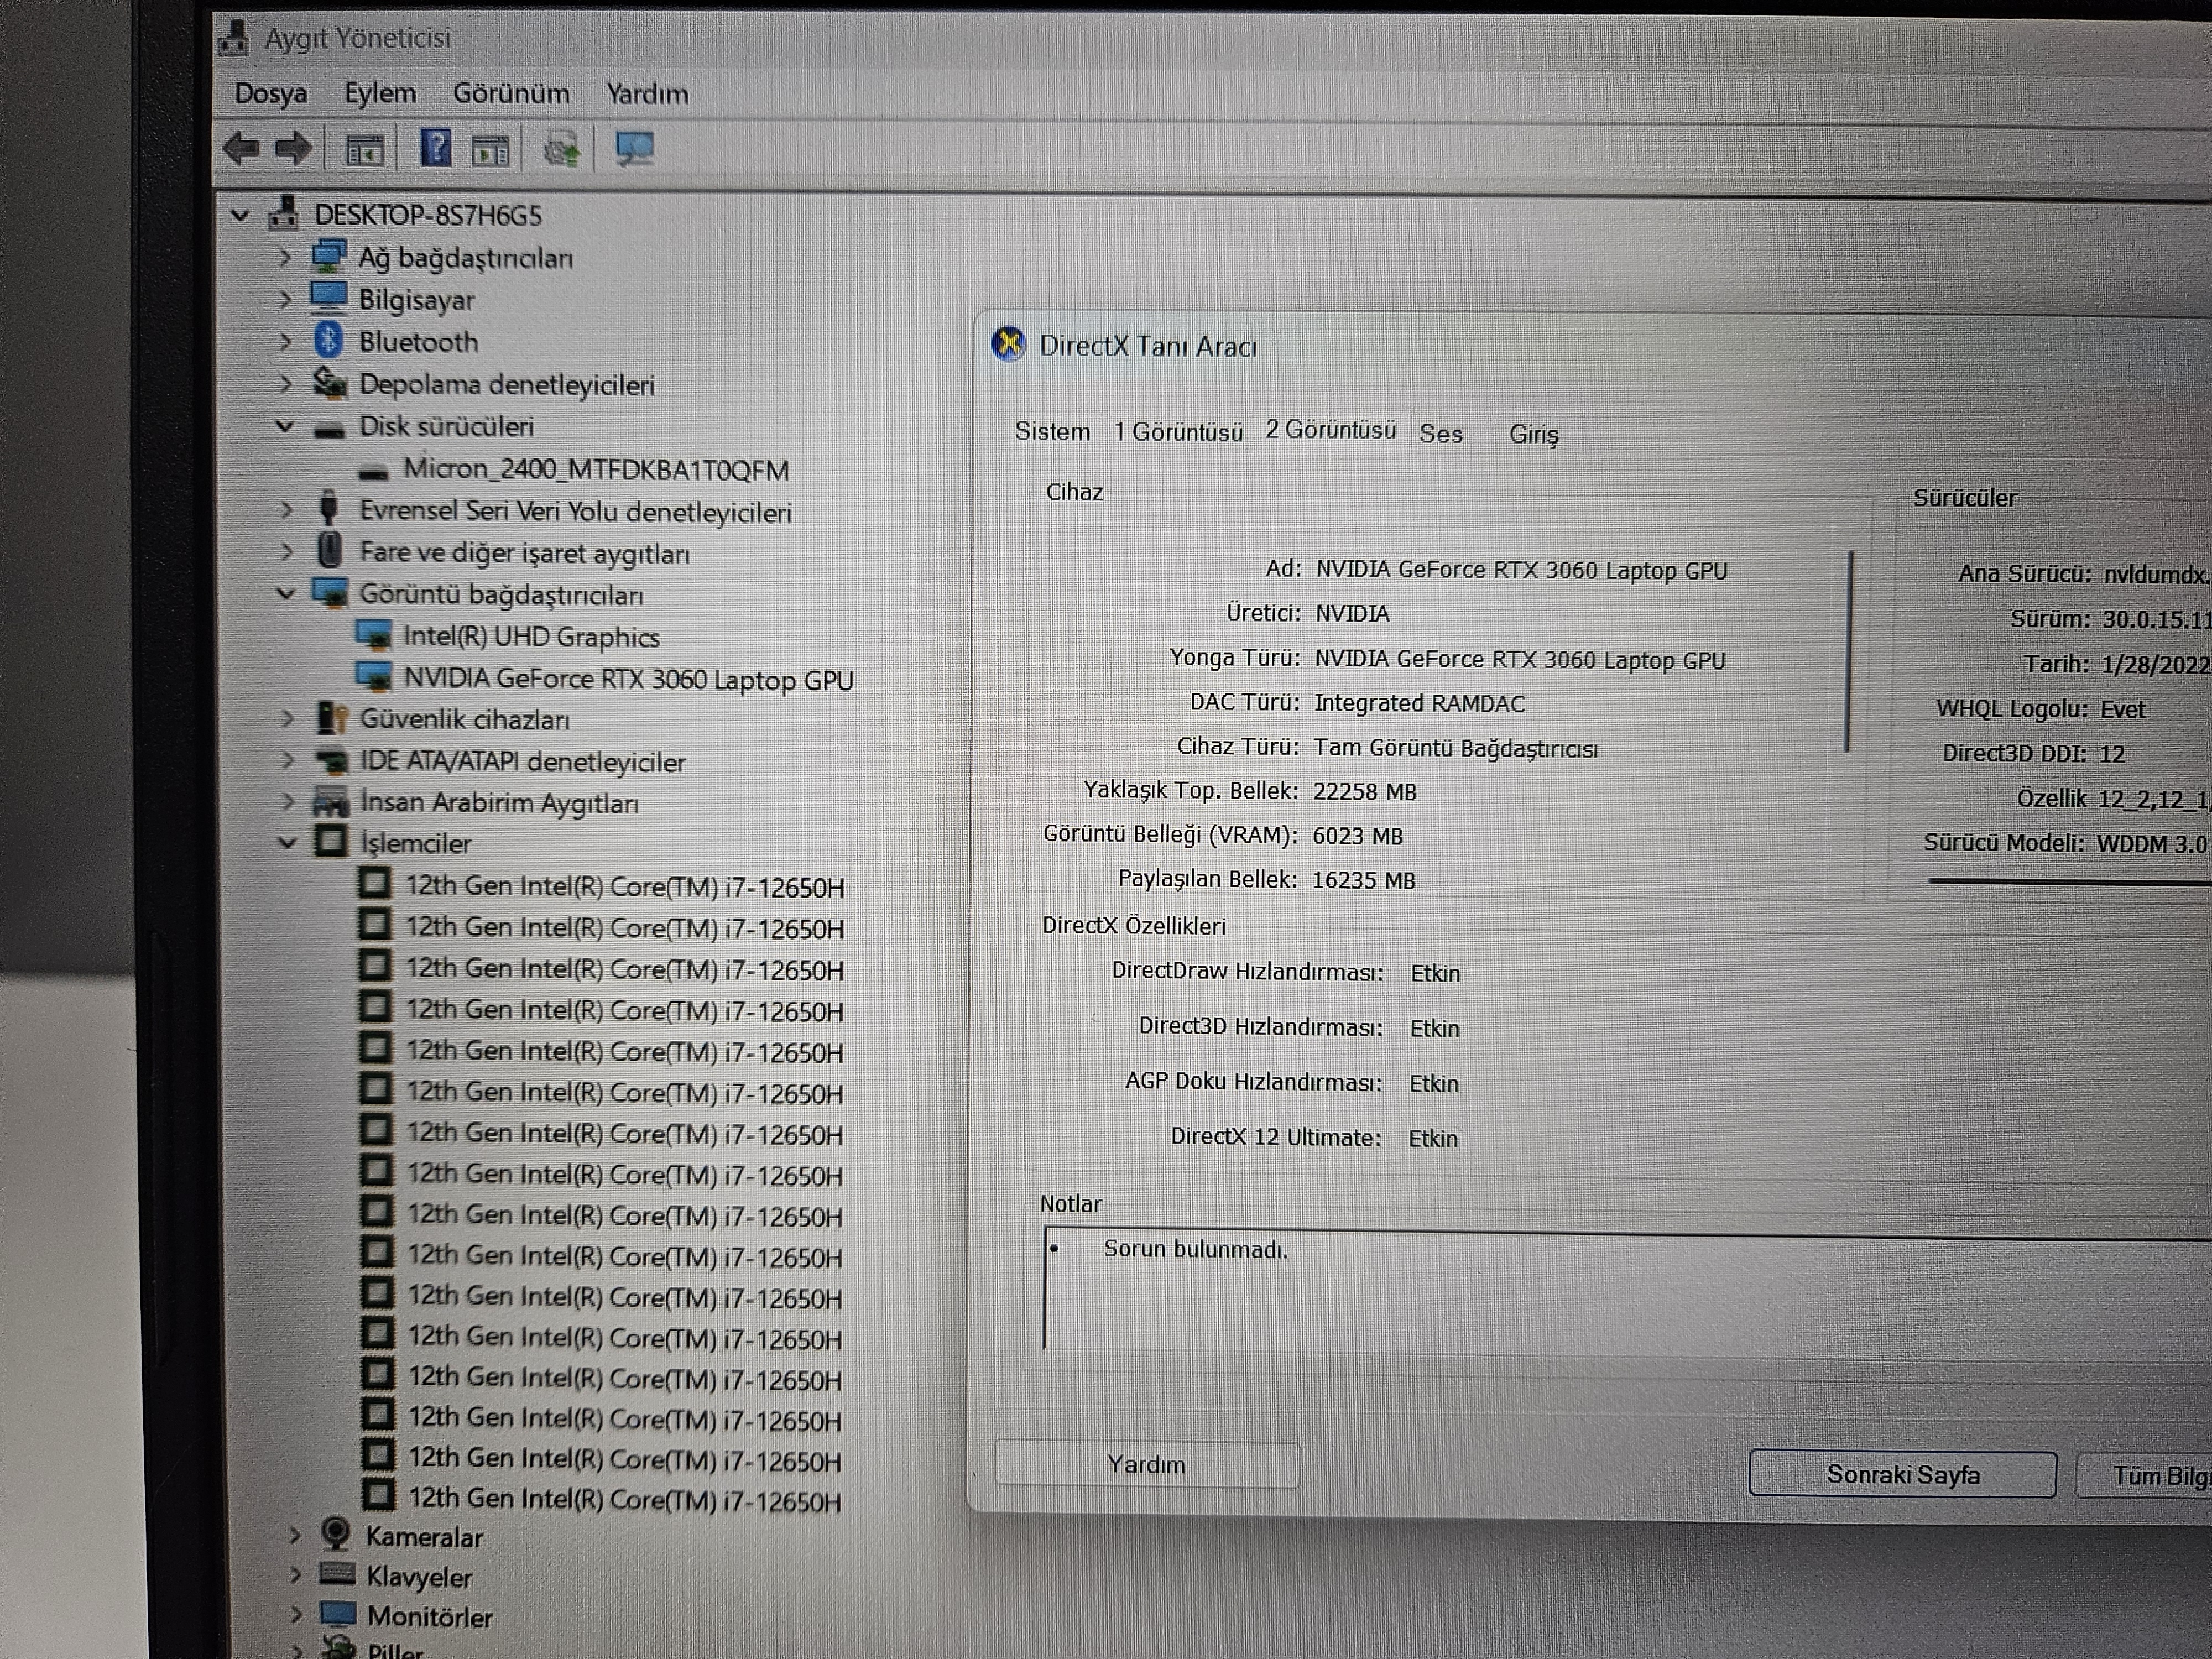Click the Kameralar webcam icon

point(336,1534)
